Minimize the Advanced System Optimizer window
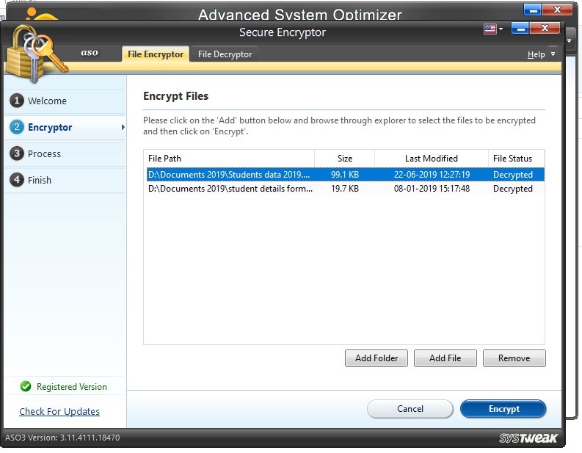This screenshot has width=582, height=453. [533, 10]
